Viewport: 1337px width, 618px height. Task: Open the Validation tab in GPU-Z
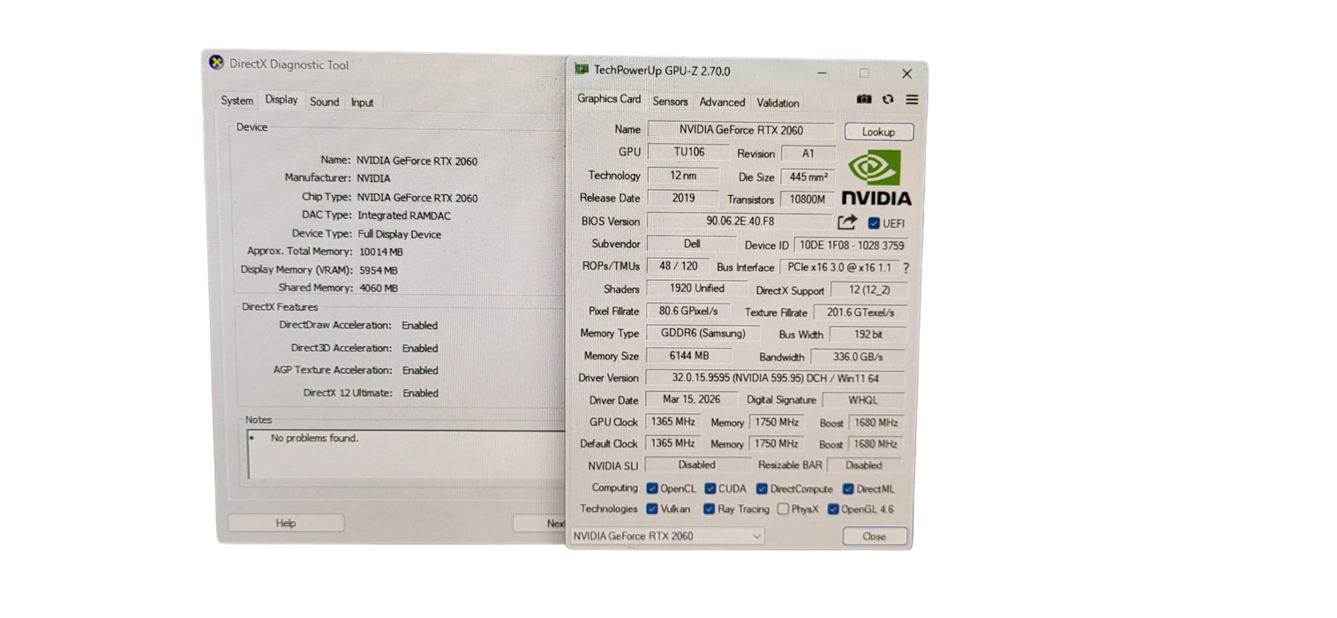tap(778, 103)
